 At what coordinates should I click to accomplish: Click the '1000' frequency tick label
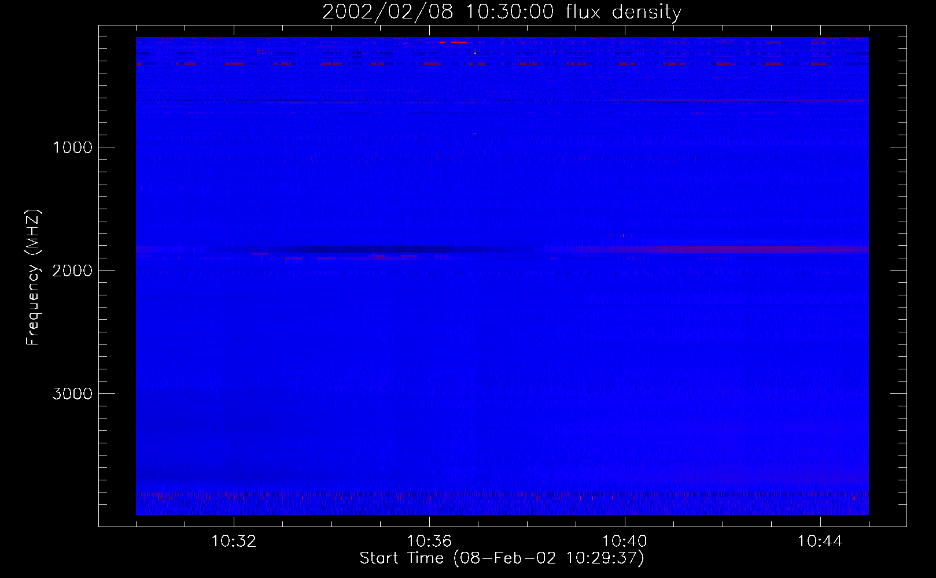click(72, 147)
